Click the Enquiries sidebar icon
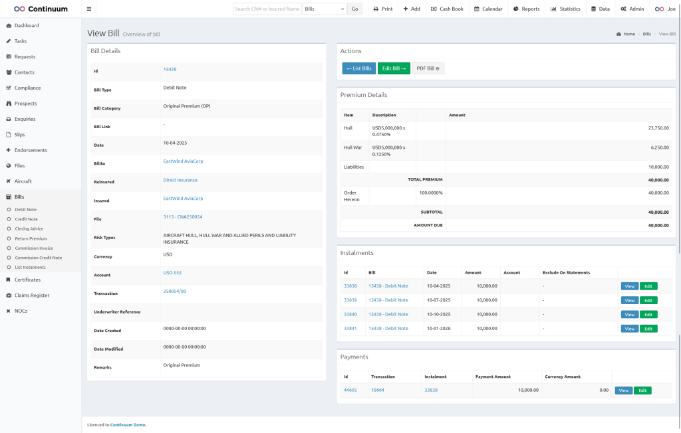Viewport: 681px width, 433px height. point(8,119)
